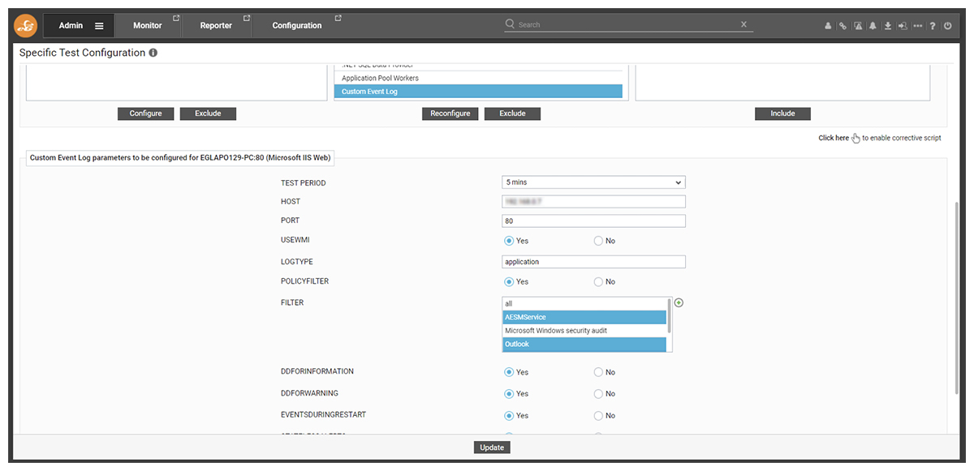The image size is (974, 471).
Task: Select Yes for DDFORWARNING
Action: (509, 394)
